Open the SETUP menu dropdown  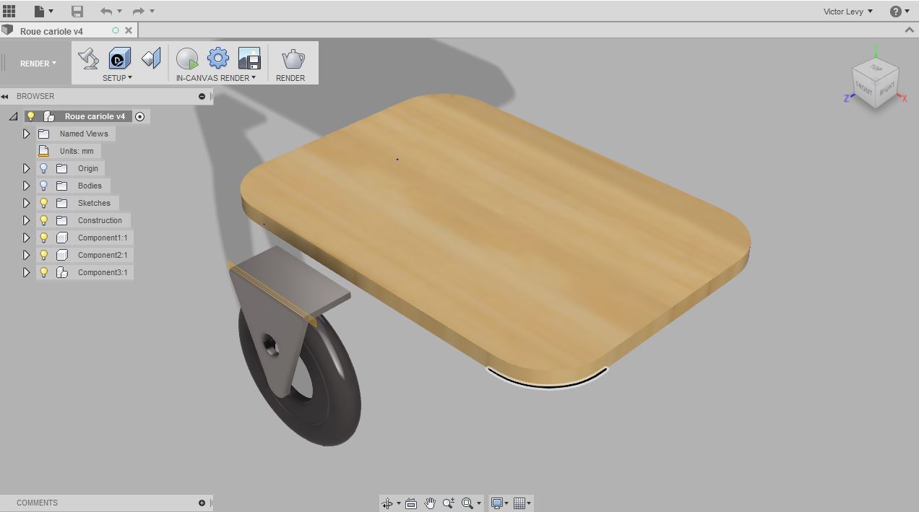[117, 77]
